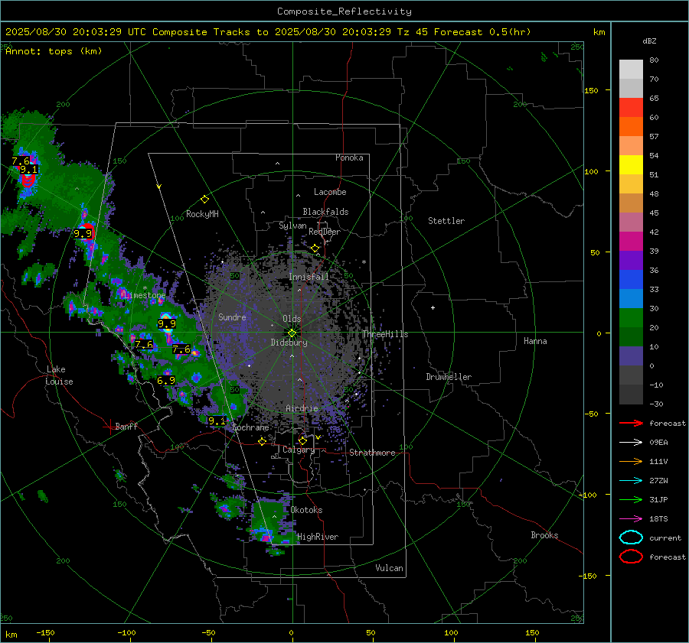Click the Didsbury town label
Image resolution: width=689 pixels, height=643 pixels.
click(289, 343)
